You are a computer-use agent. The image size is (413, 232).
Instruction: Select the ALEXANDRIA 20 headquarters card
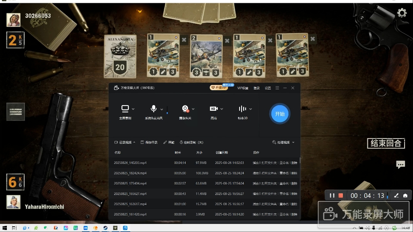click(x=120, y=56)
